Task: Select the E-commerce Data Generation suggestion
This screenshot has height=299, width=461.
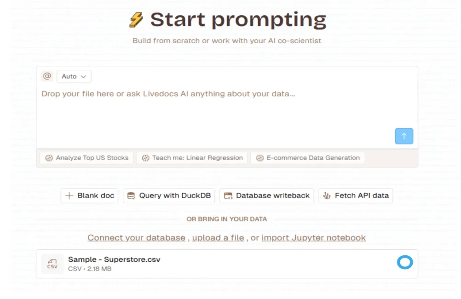Action: coord(308,157)
